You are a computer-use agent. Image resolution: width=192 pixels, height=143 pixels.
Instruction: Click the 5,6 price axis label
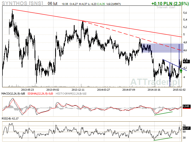coord(185,13)
